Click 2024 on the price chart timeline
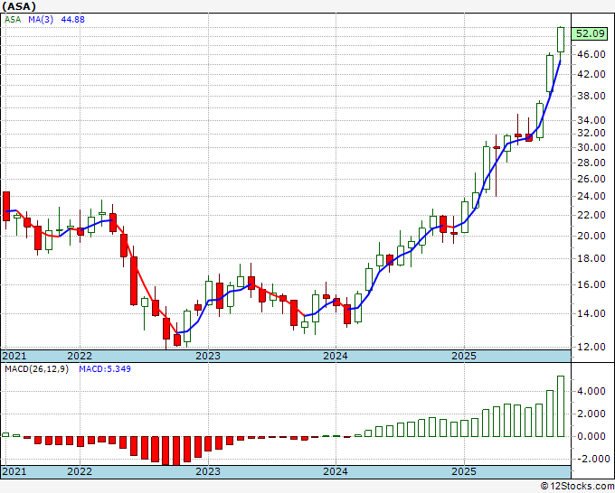 [336, 356]
